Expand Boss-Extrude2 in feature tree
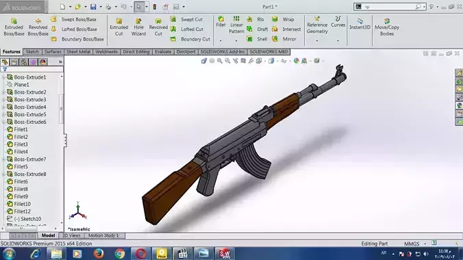This screenshot has width=463, height=260. pos(3,92)
